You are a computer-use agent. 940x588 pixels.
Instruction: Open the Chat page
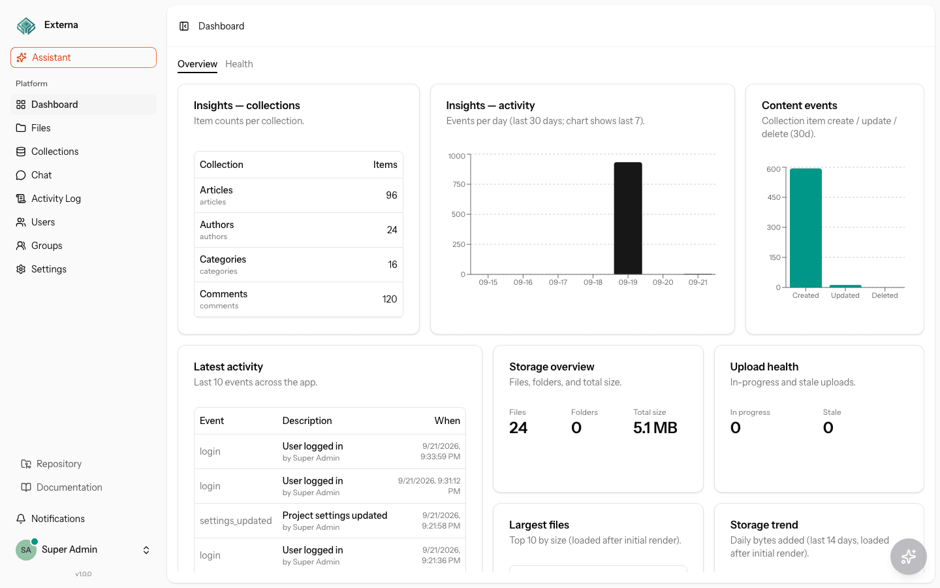click(84, 175)
